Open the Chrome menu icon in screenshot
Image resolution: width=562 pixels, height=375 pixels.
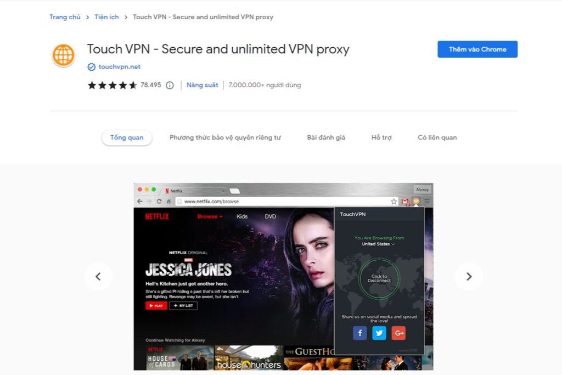pos(427,201)
